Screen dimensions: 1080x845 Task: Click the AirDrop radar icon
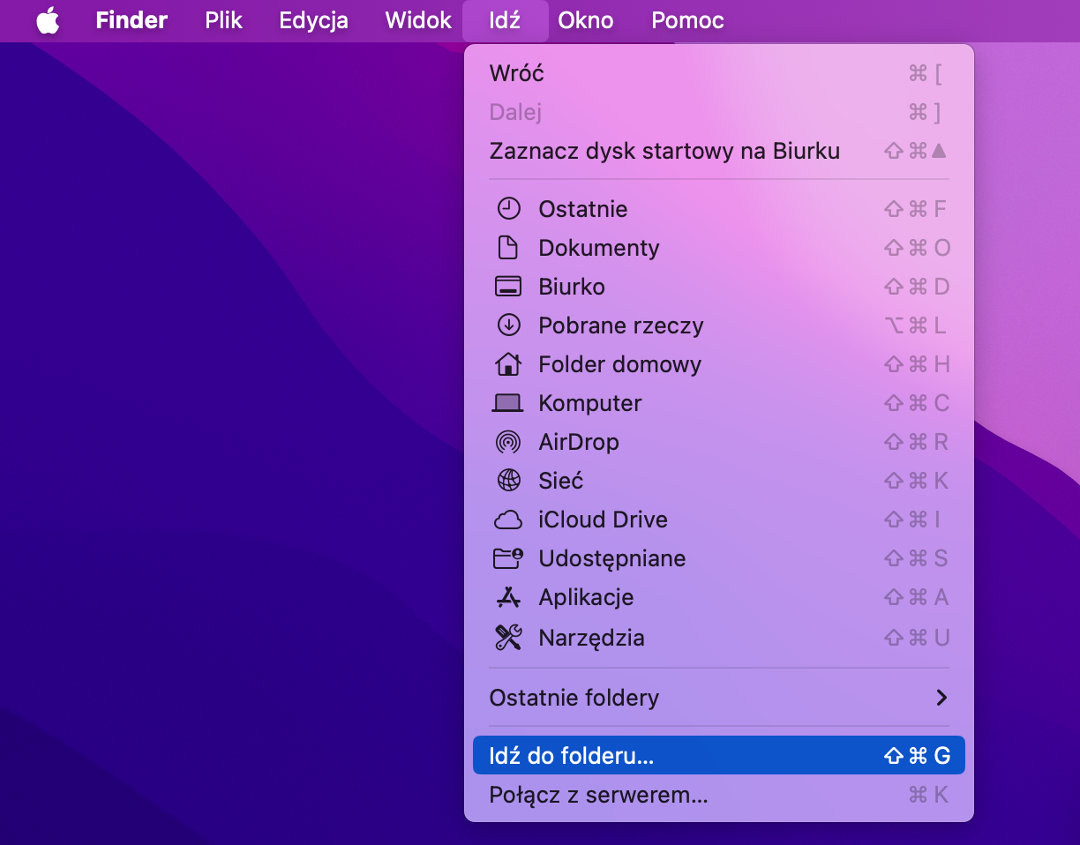509,442
